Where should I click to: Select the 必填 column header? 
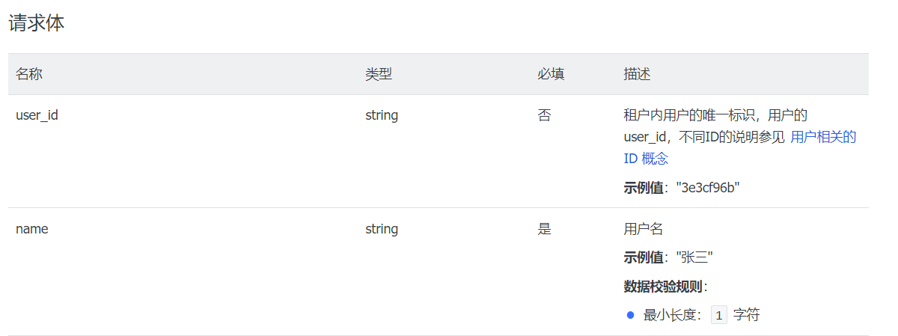point(551,74)
